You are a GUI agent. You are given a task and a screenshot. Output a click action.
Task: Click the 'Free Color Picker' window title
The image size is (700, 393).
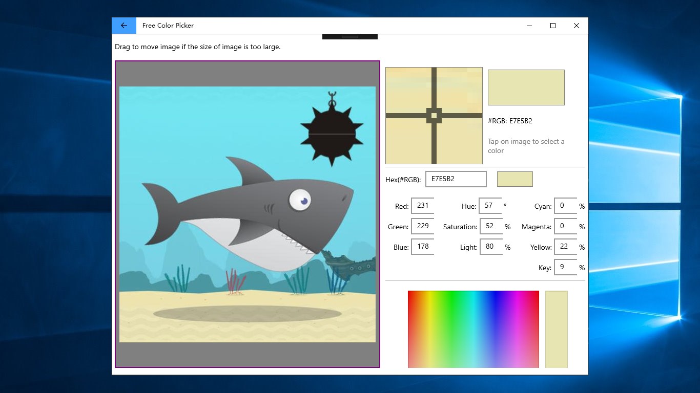168,26
